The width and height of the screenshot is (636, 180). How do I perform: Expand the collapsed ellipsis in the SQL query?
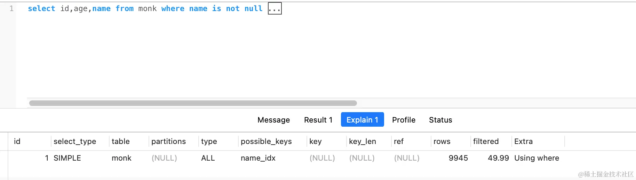275,9
